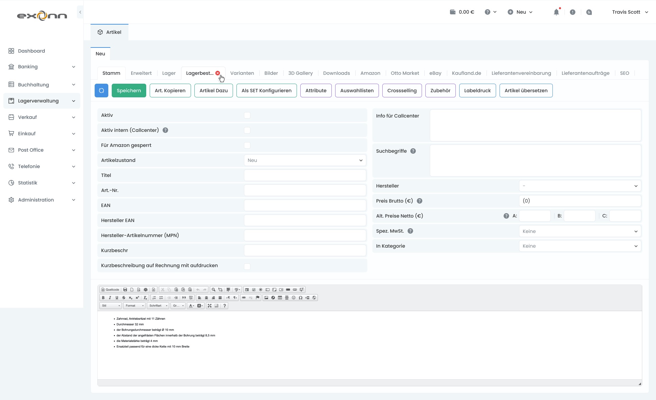Toggle underline formatting in the editor
The width and height of the screenshot is (656, 400).
pos(117,298)
